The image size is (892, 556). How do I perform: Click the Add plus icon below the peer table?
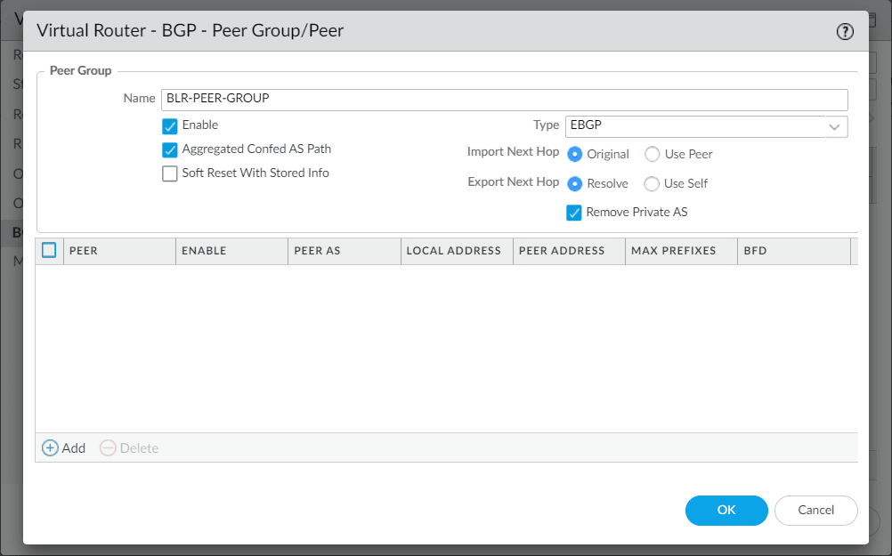tap(51, 447)
